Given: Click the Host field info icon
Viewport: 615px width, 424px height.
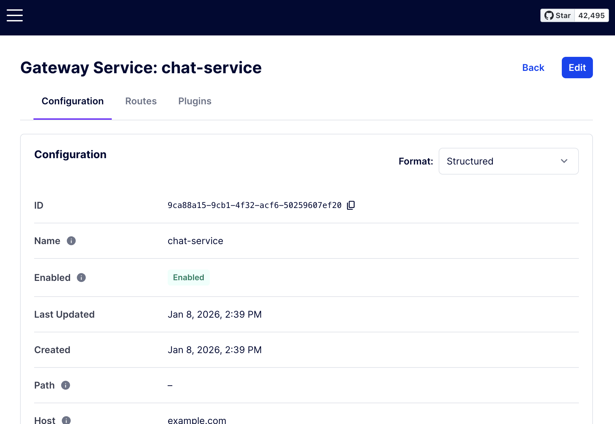Looking at the screenshot, I should click(x=66, y=420).
